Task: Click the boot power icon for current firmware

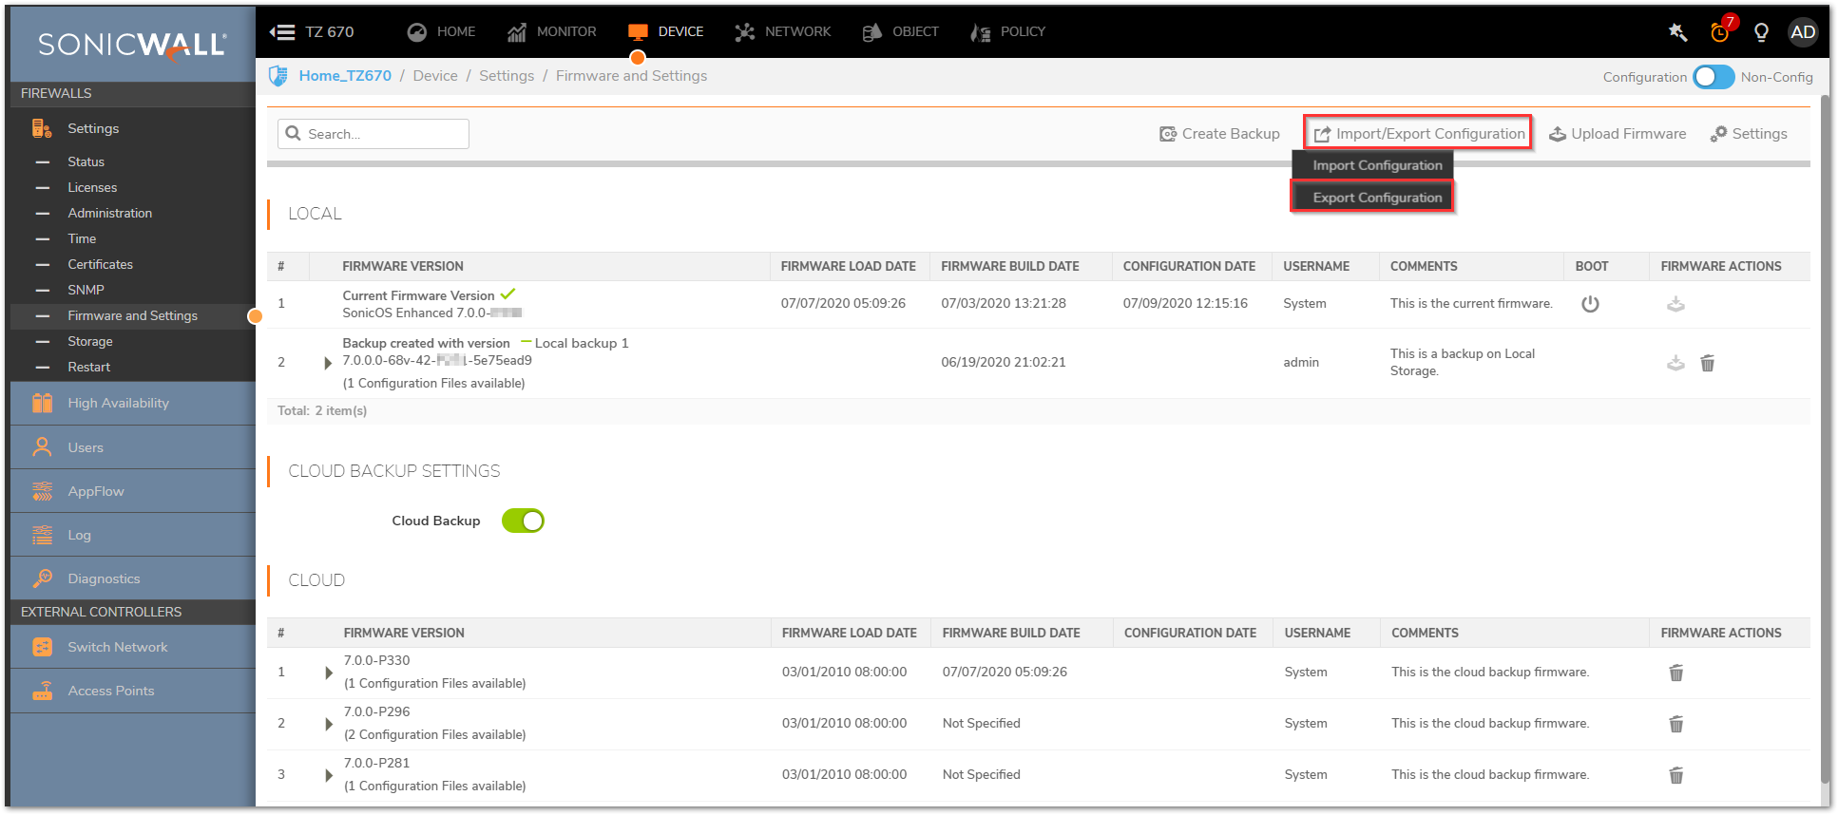Action: point(1590,304)
